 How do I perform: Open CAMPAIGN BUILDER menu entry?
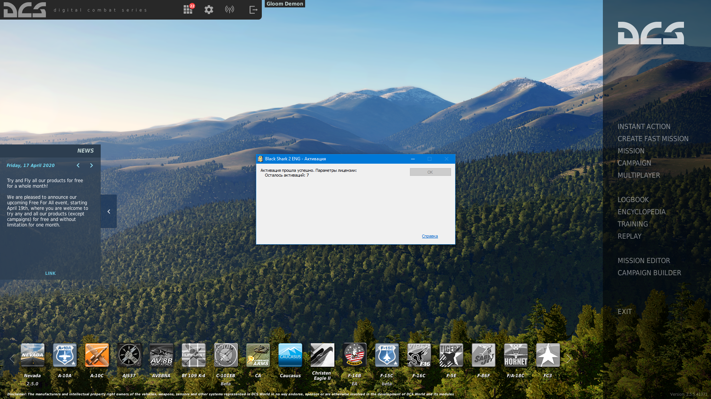(650, 273)
